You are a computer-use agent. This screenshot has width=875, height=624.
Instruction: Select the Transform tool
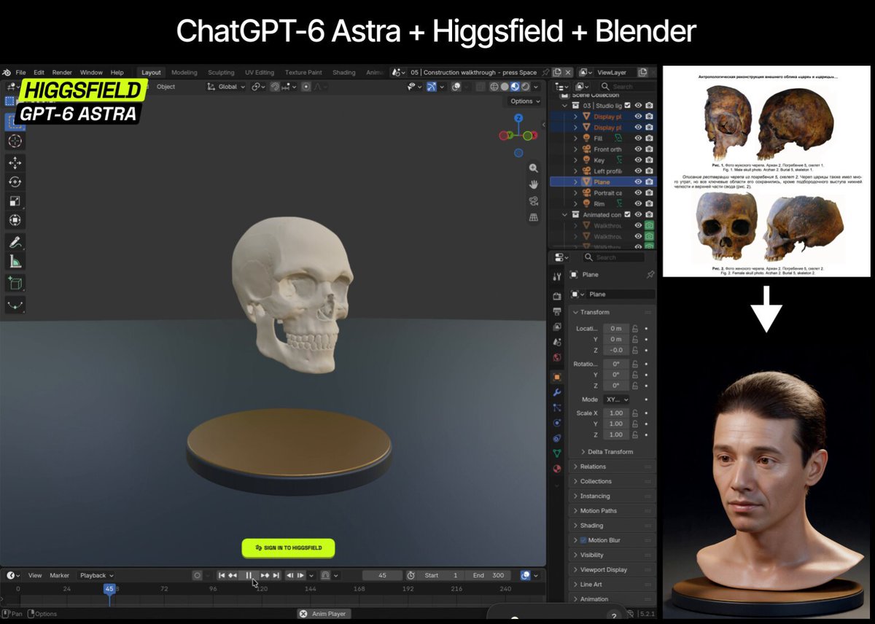(15, 219)
